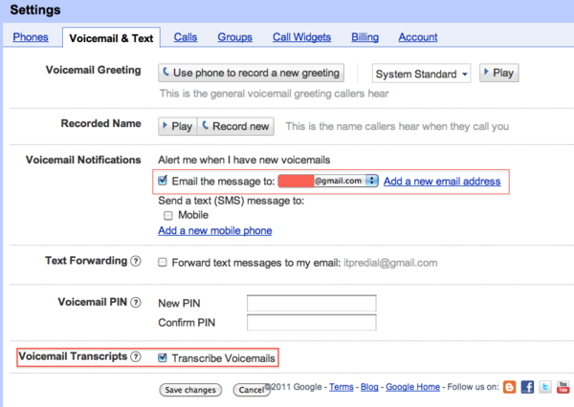
Task: Toggle Email the message to checkbox
Action: click(163, 181)
